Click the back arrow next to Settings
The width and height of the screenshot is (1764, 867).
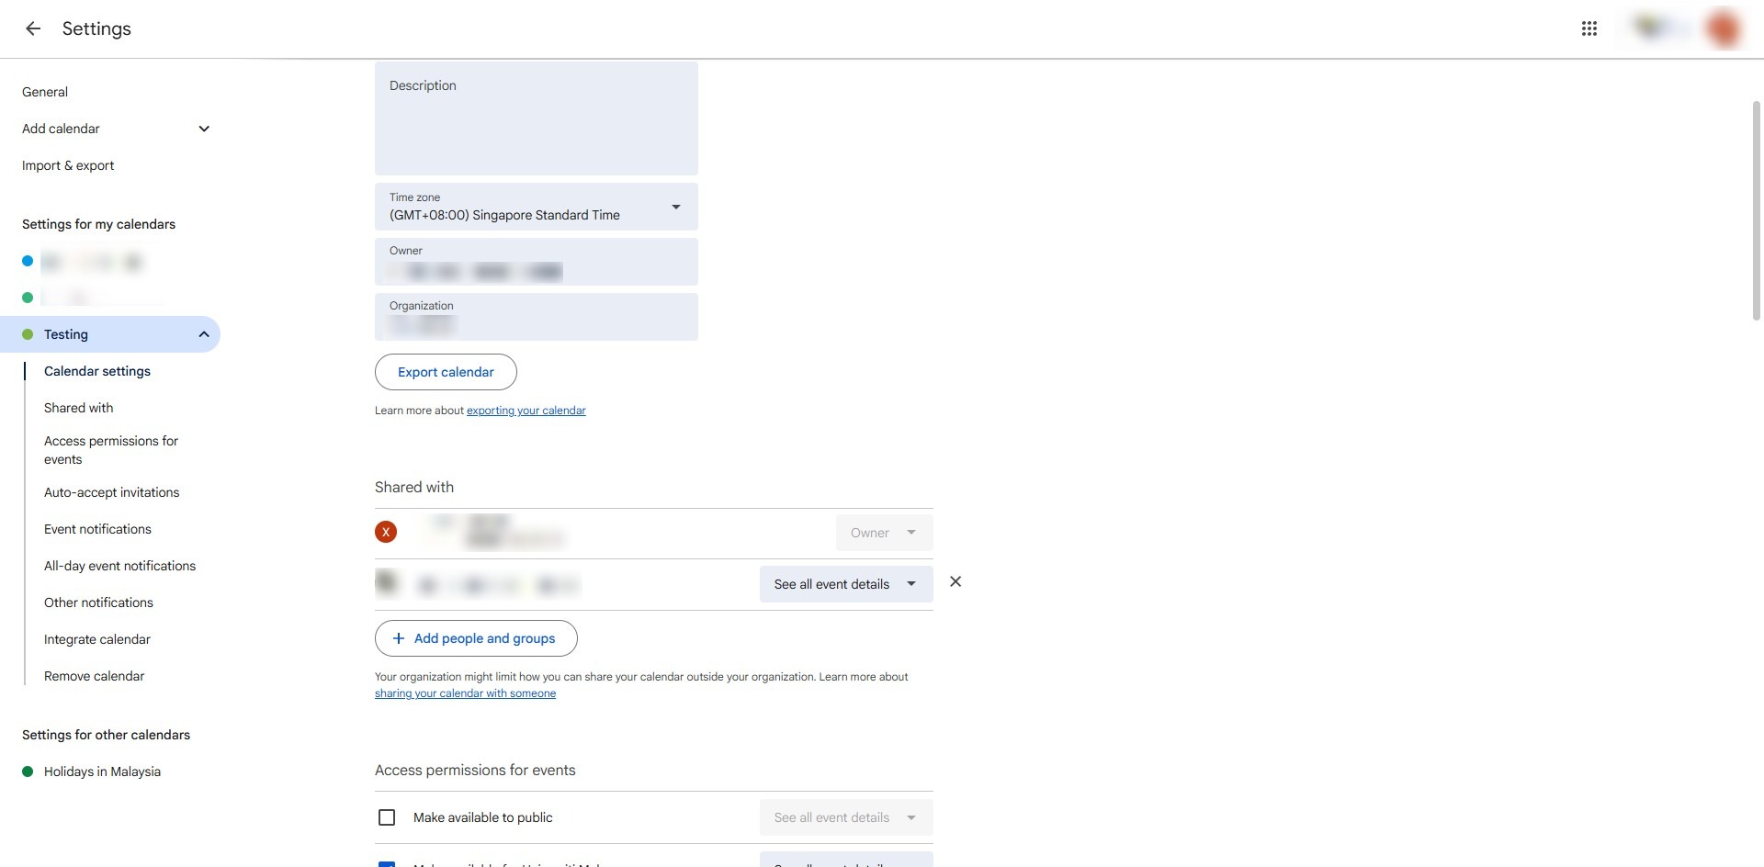click(x=33, y=28)
